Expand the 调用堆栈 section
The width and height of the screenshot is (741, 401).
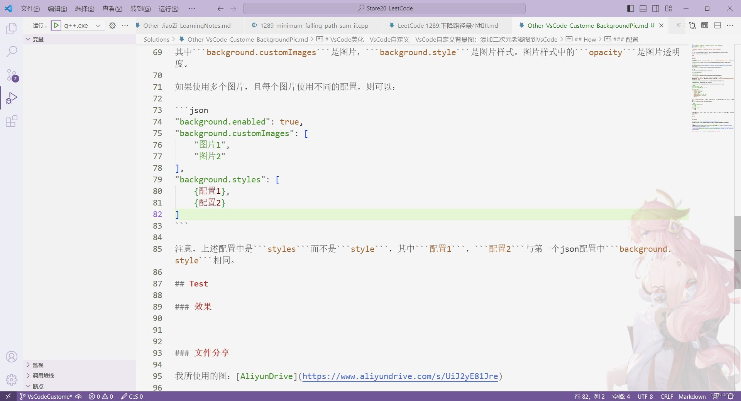[80, 376]
